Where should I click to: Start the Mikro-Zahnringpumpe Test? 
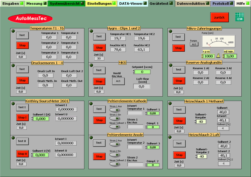pyautogui.click(x=178, y=37)
